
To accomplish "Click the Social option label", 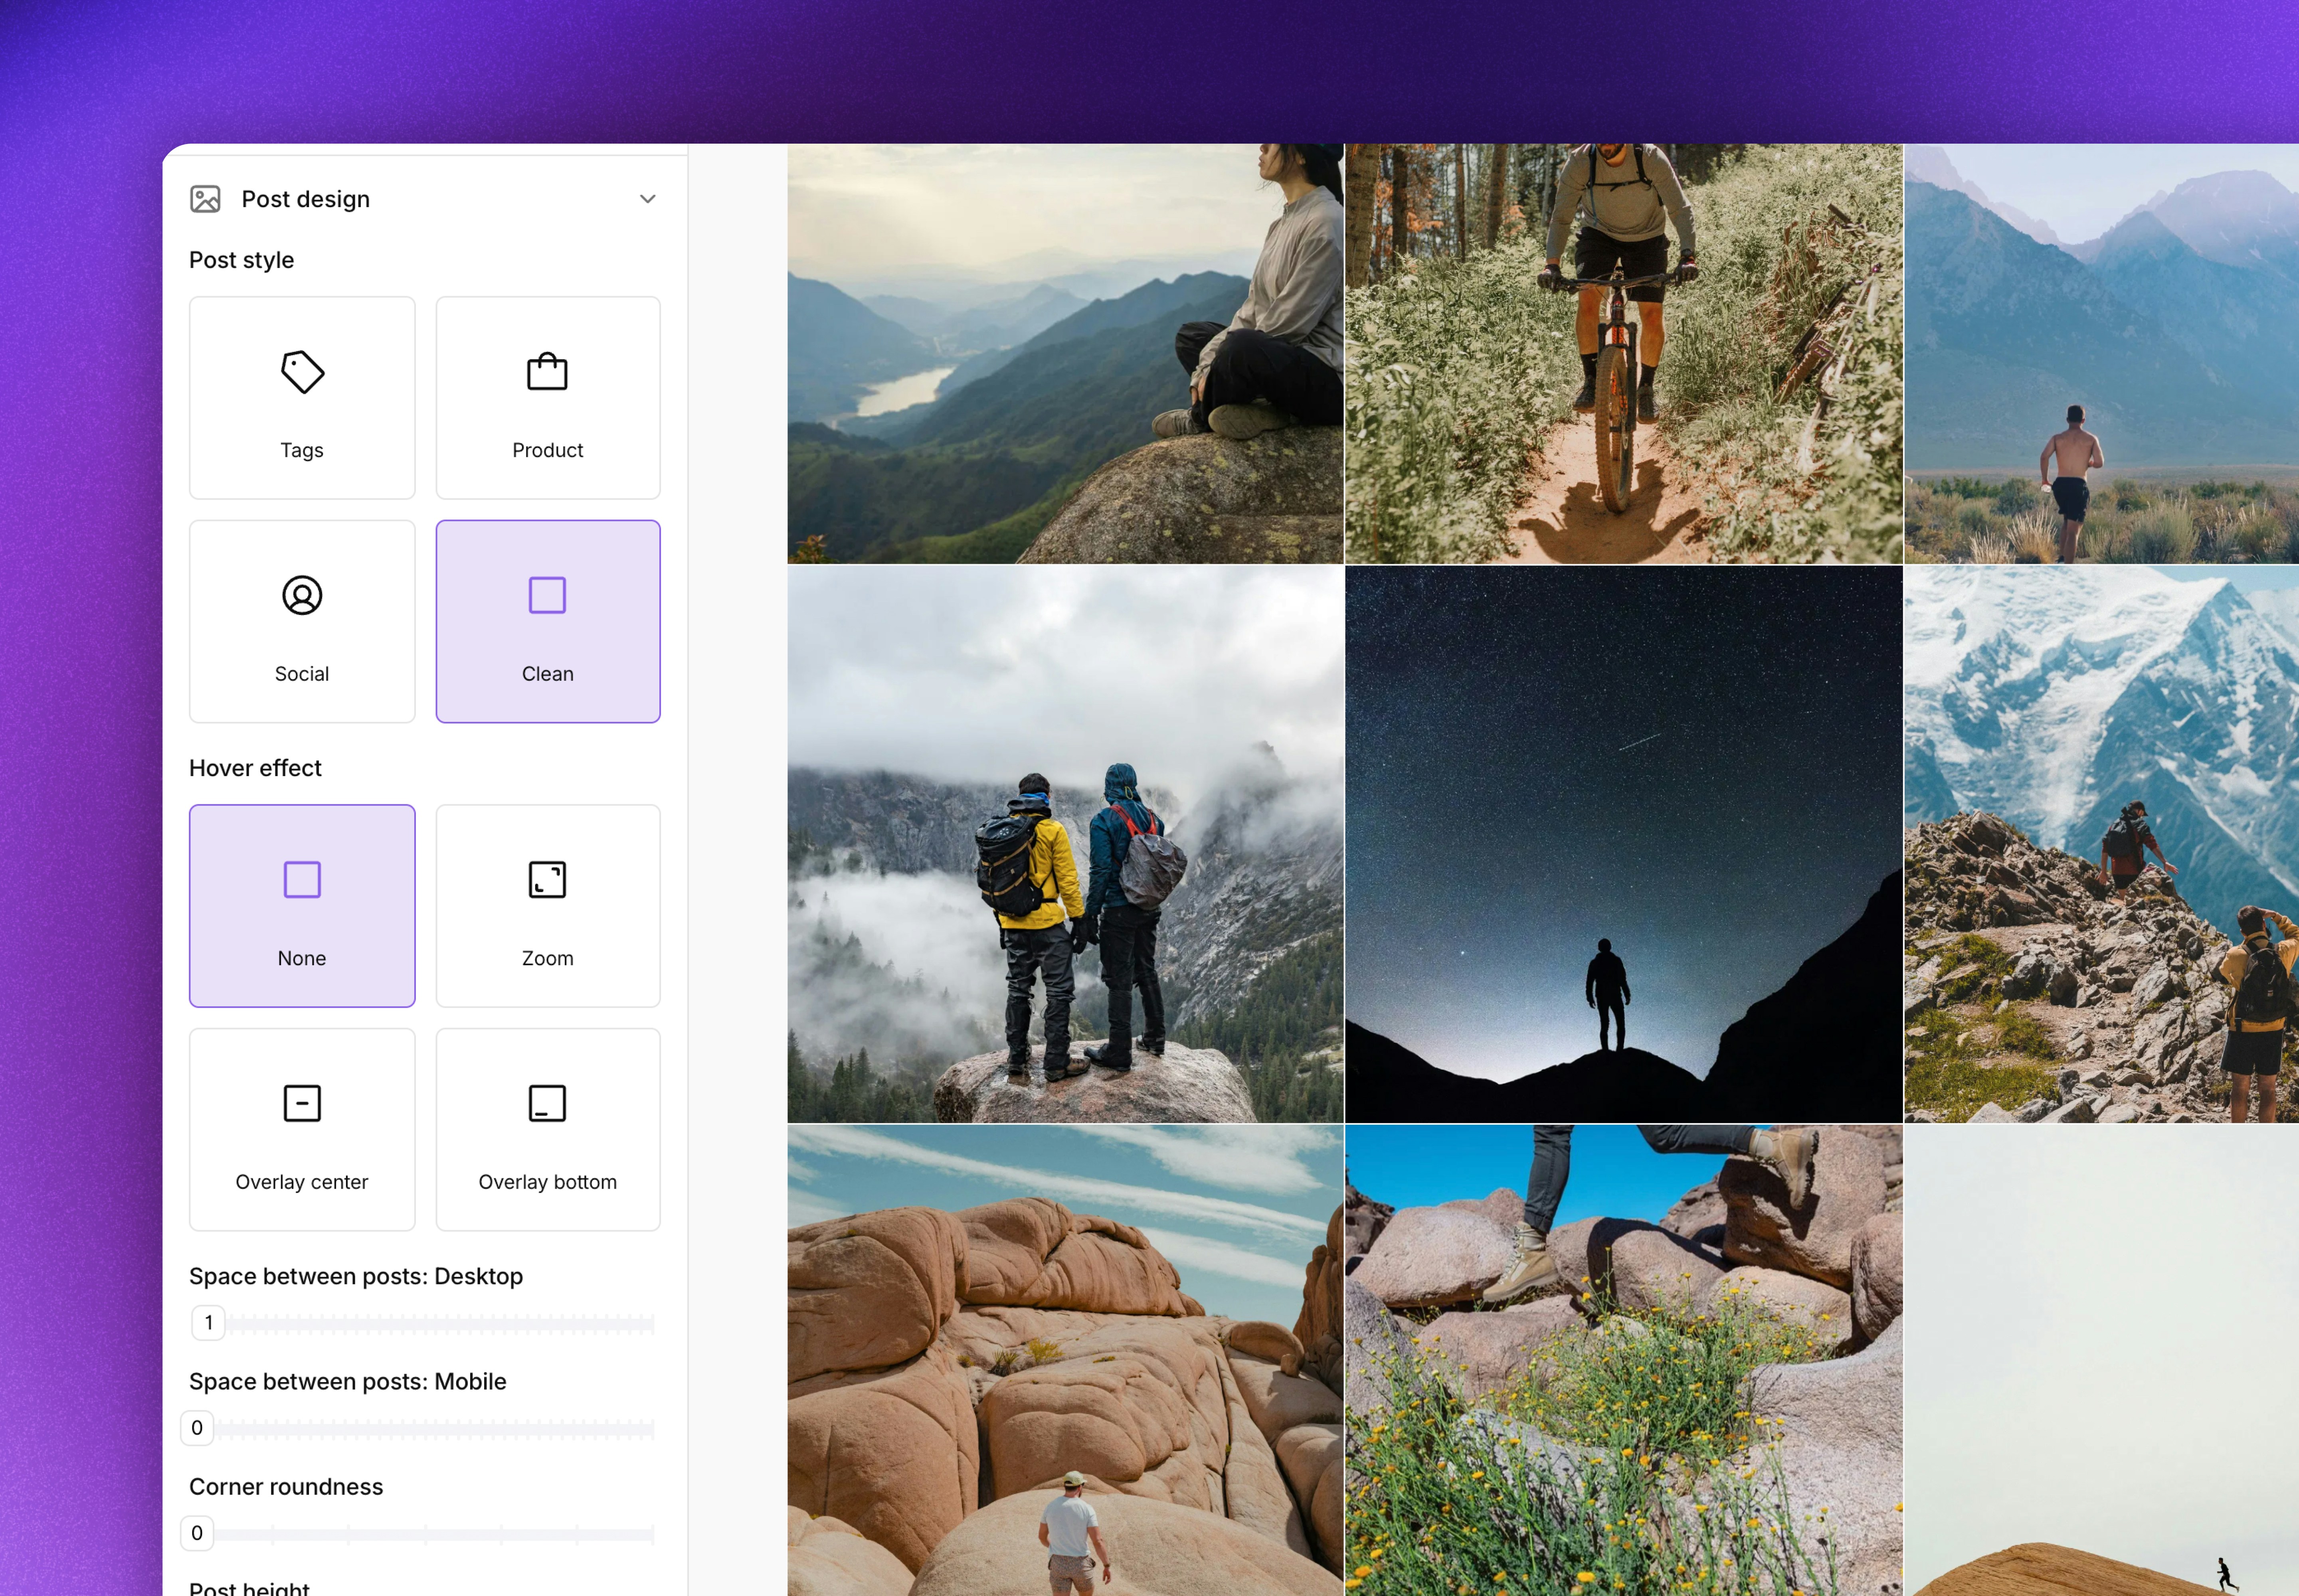I will pos(302,674).
